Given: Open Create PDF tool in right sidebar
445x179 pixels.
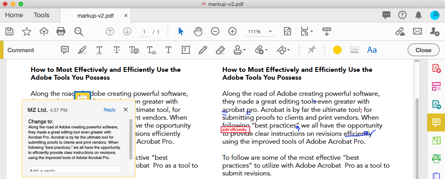Looking at the screenshot, I should point(436,69).
